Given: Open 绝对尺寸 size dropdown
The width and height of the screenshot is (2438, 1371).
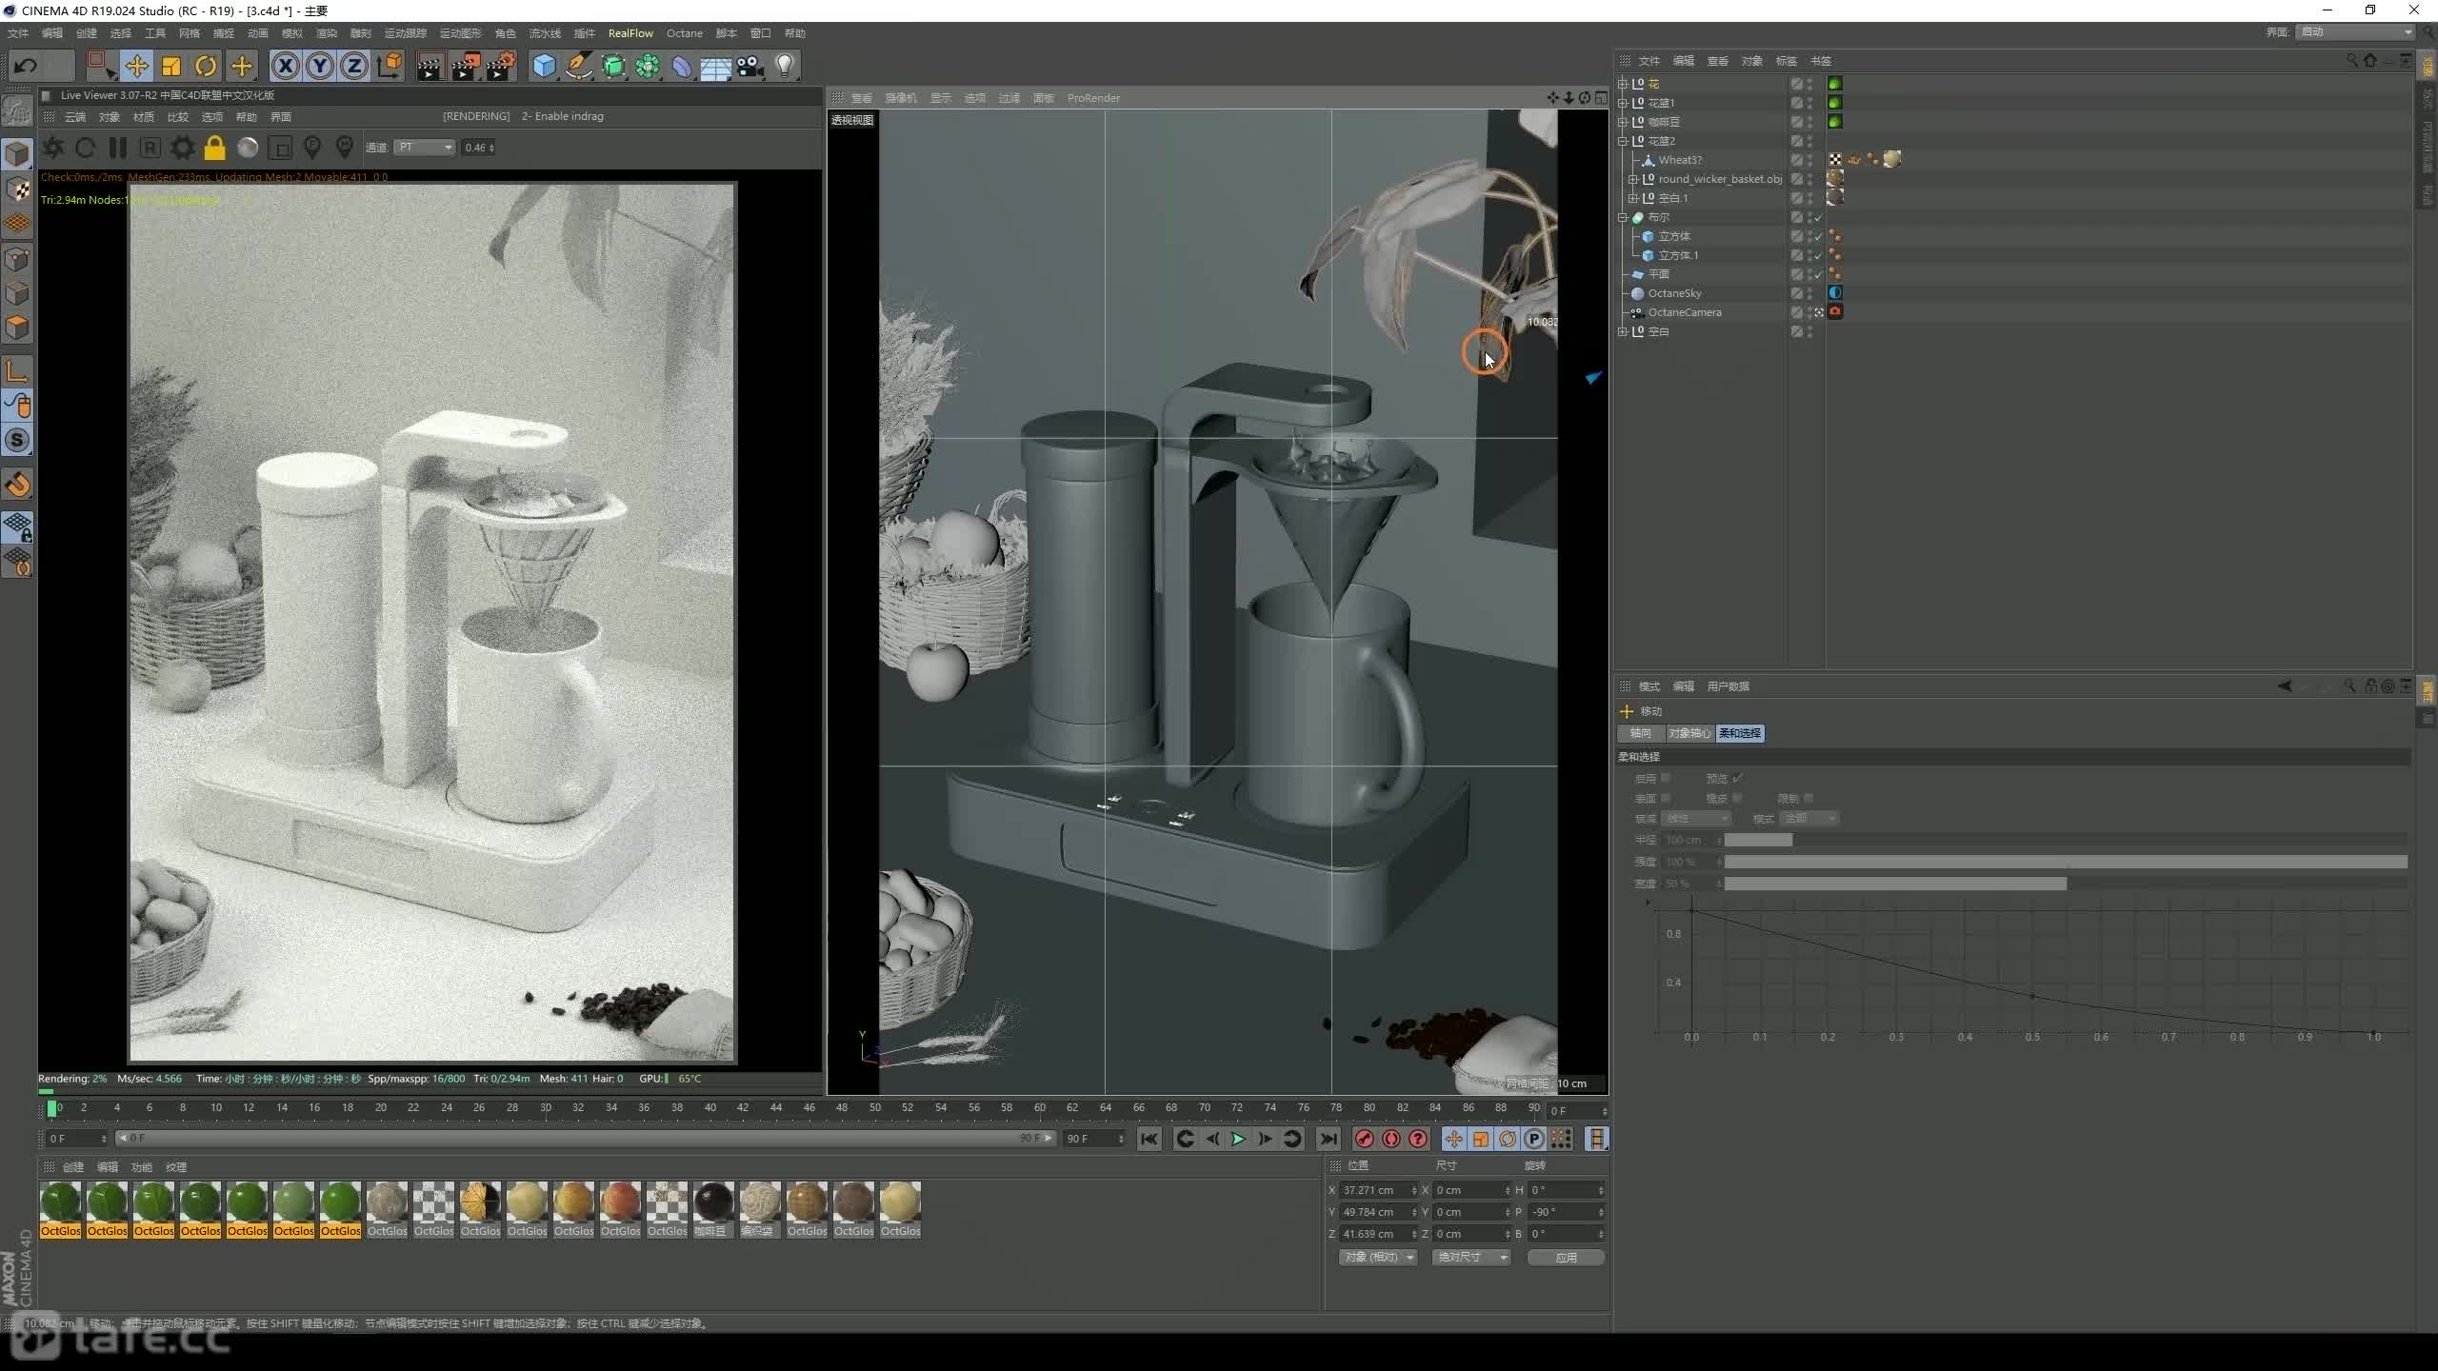Looking at the screenshot, I should pyautogui.click(x=1471, y=1258).
